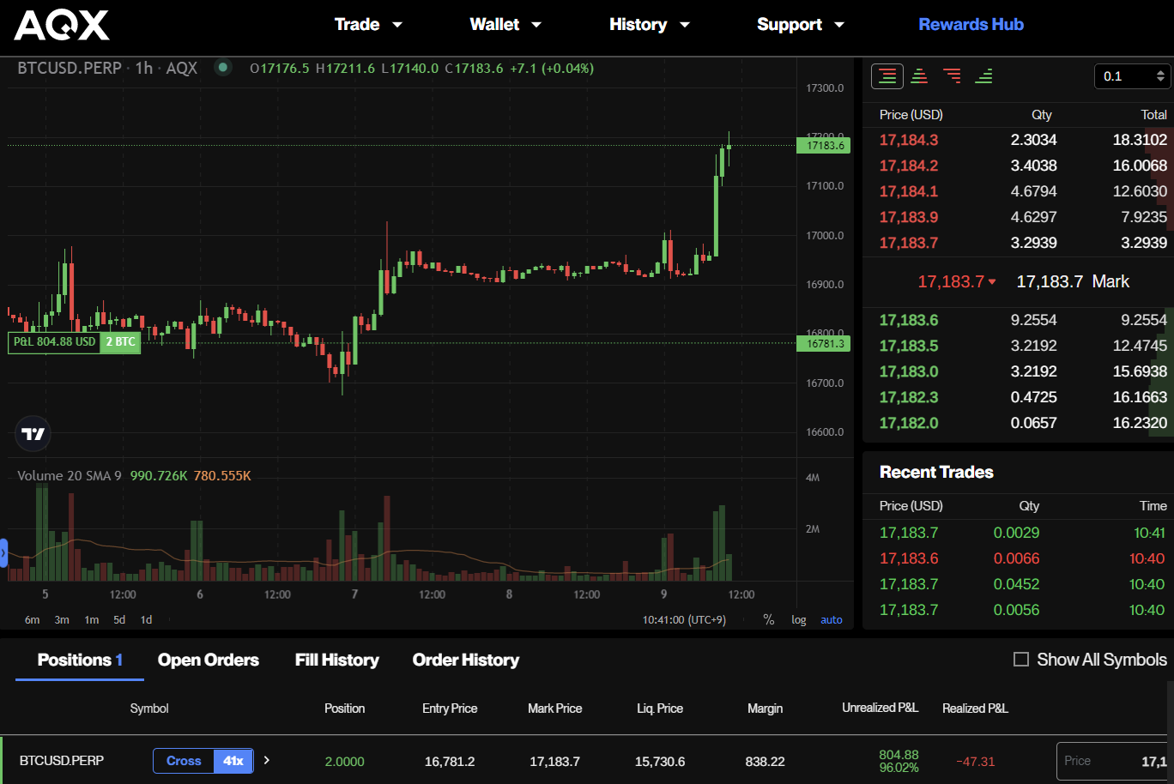Screen dimensions: 1174x784
Task: Switch to the depth order book view
Action: click(x=919, y=76)
